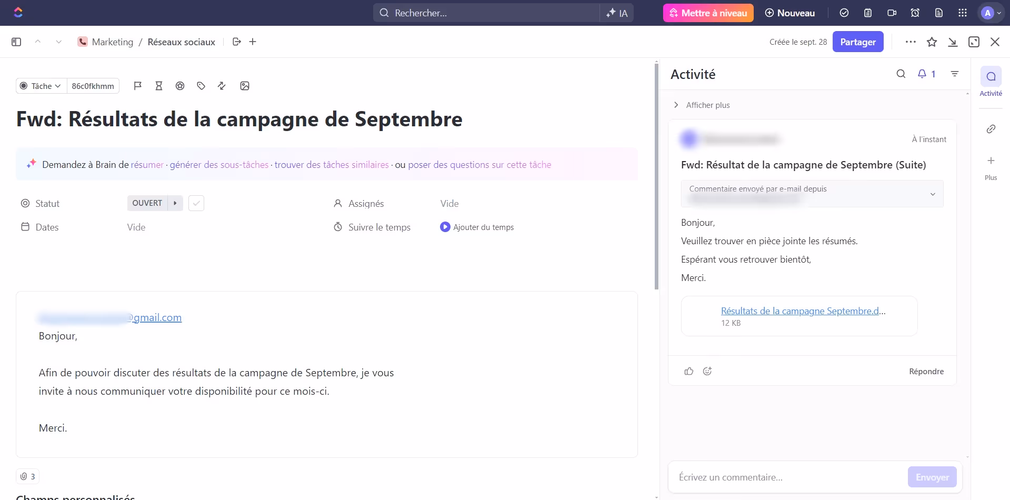Add tags using the tag icon

click(200, 86)
